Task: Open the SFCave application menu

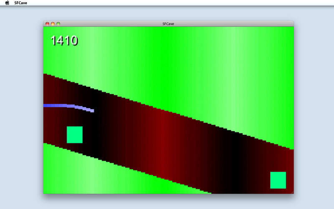Action: (20, 3)
